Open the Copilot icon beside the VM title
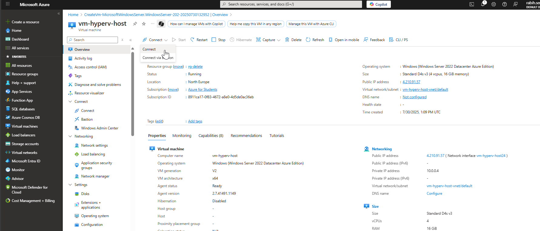Viewport: 540px width, 231px height. pos(161,24)
